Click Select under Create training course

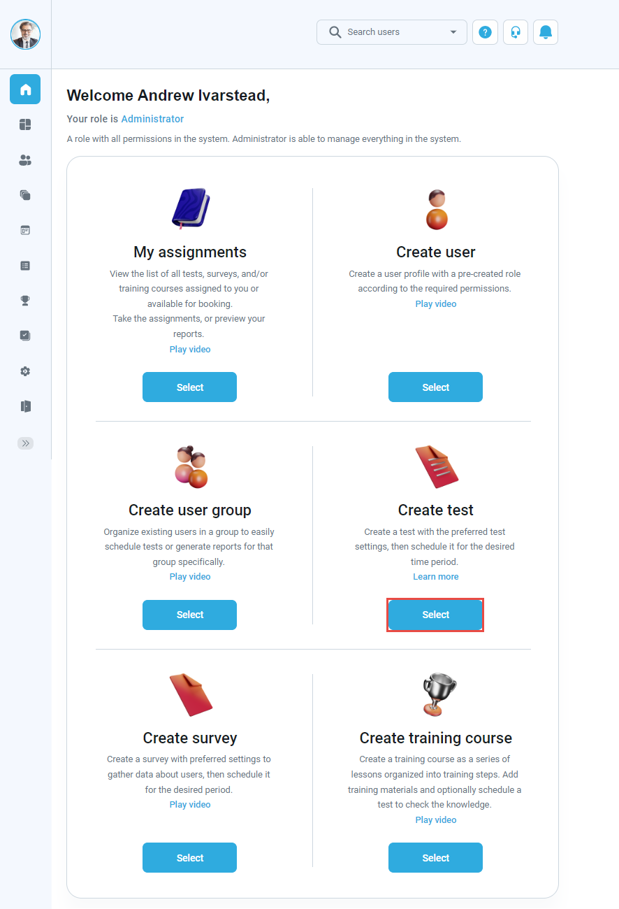(435, 857)
